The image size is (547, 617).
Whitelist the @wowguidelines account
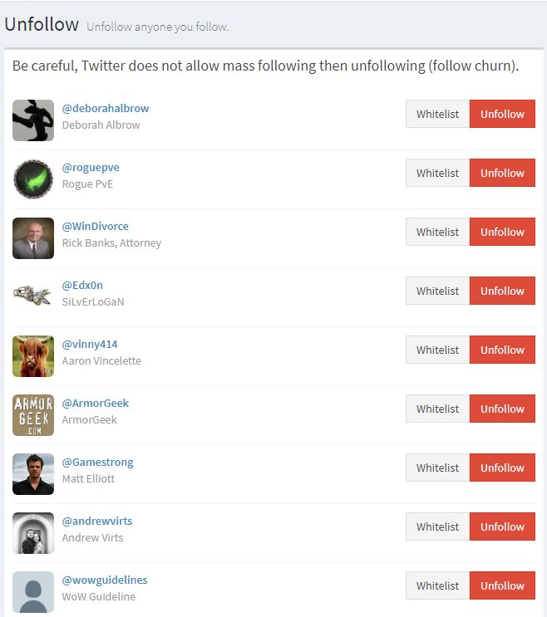(437, 585)
